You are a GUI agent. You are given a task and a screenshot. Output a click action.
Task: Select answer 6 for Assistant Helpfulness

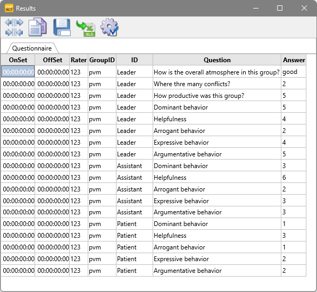click(294, 177)
